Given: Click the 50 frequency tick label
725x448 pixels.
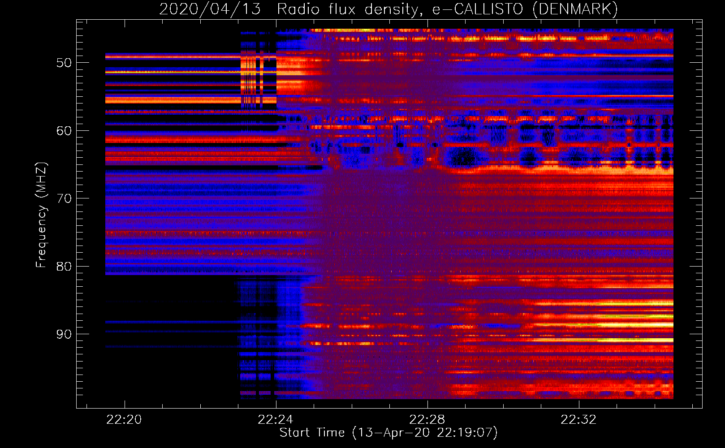Looking at the screenshot, I should (x=64, y=63).
